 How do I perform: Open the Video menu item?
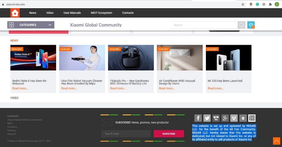50,13
